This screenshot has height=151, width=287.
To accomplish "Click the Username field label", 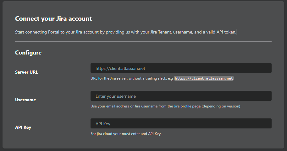I will pyautogui.click(x=25, y=100).
